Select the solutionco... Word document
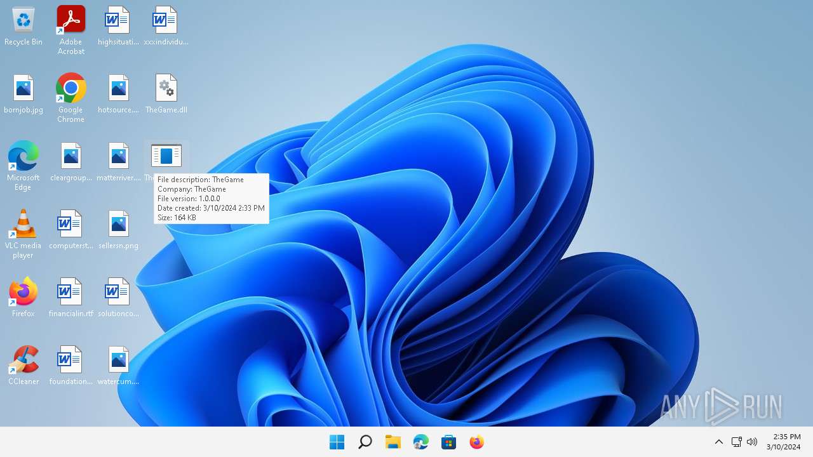 tap(118, 297)
